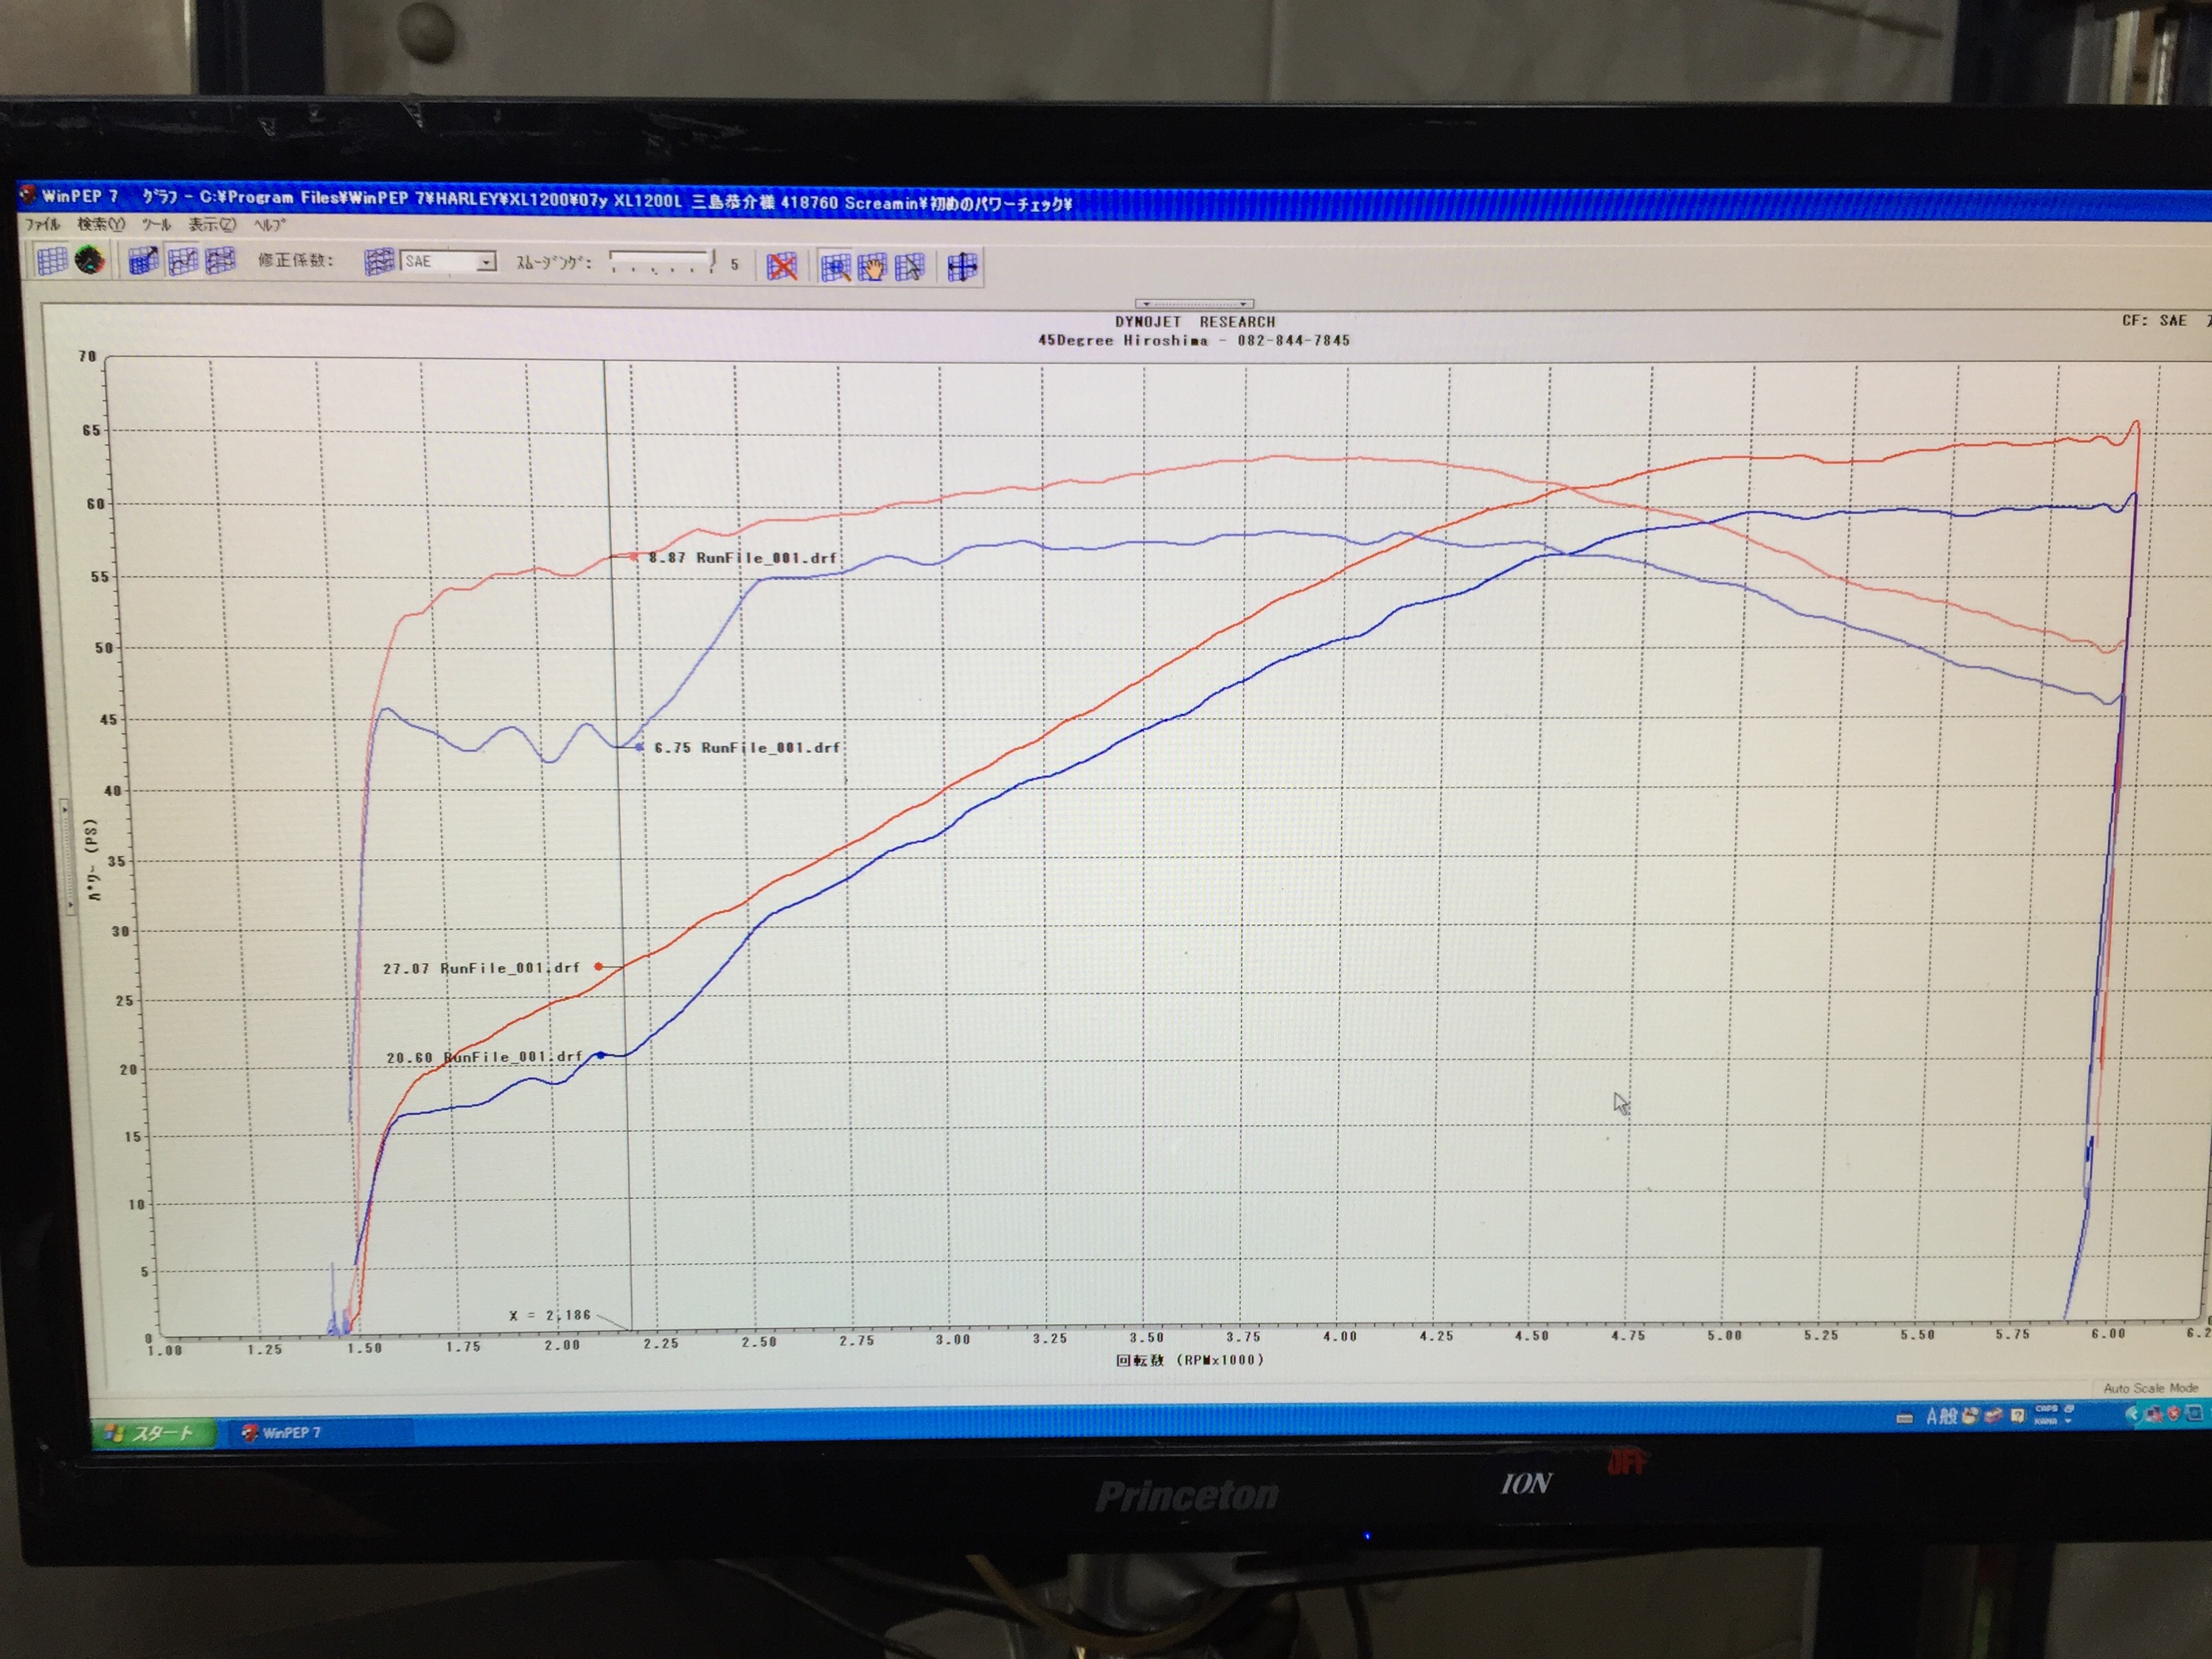Open the SAE correction factor dropdown
The height and width of the screenshot is (1659, 2212).
486,262
